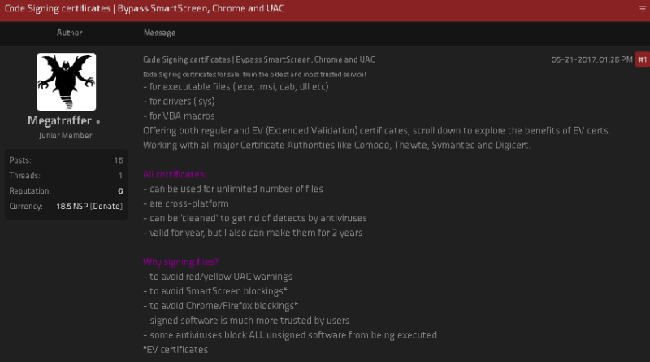Click the Junior Member rank label

point(66,136)
